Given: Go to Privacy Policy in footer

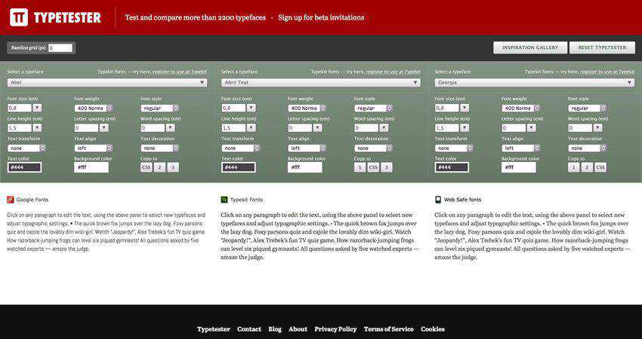Looking at the screenshot, I should 335,329.
